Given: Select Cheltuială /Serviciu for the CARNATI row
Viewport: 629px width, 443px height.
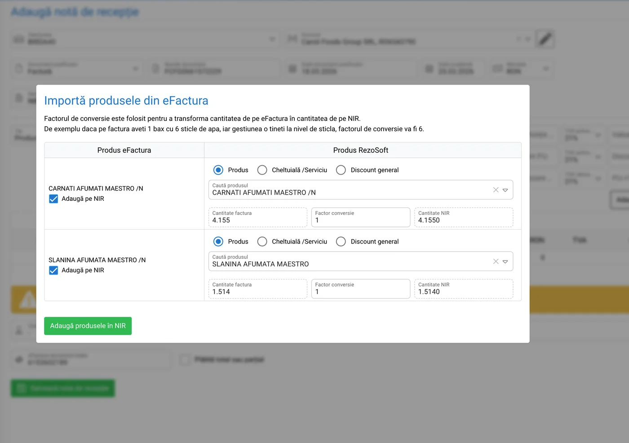Looking at the screenshot, I should 262,170.
